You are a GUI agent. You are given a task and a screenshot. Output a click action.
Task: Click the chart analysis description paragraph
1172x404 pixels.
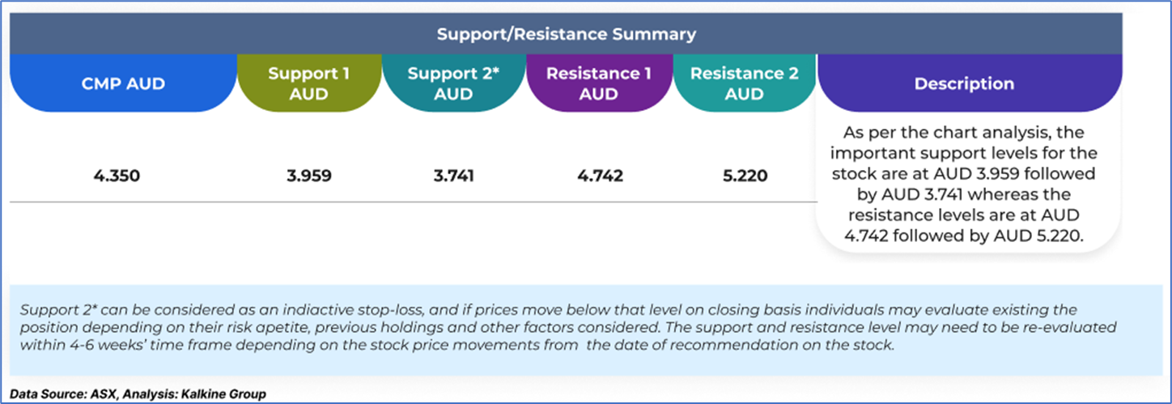coord(969,185)
